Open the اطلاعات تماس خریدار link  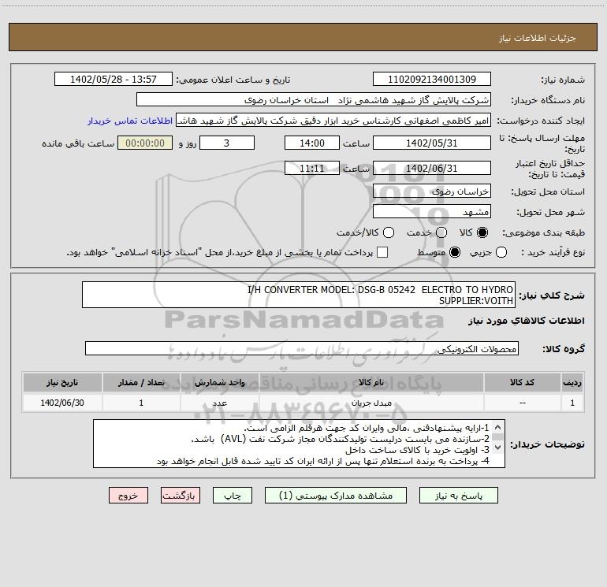(130, 121)
